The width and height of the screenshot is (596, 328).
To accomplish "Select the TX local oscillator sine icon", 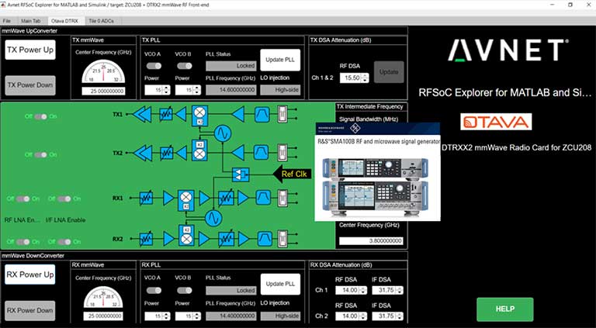I will click(x=221, y=133).
